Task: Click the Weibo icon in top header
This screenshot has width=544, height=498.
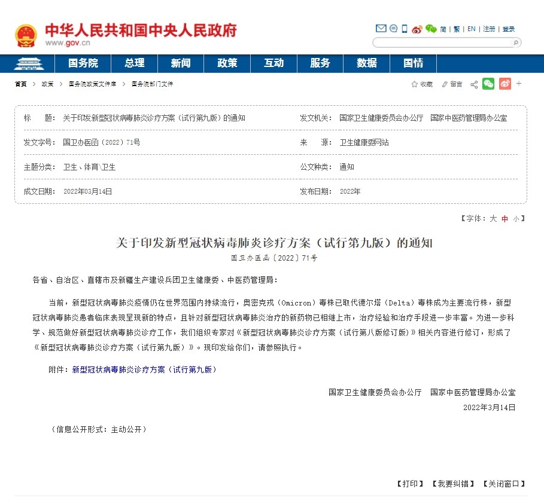Action: (417, 29)
